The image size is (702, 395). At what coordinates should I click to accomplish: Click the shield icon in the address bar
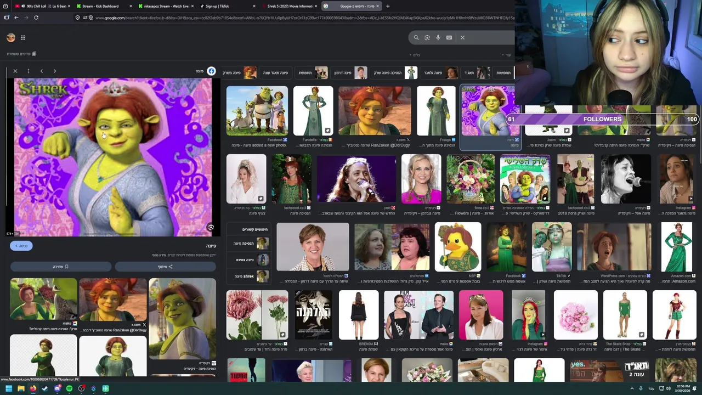tap(77, 18)
